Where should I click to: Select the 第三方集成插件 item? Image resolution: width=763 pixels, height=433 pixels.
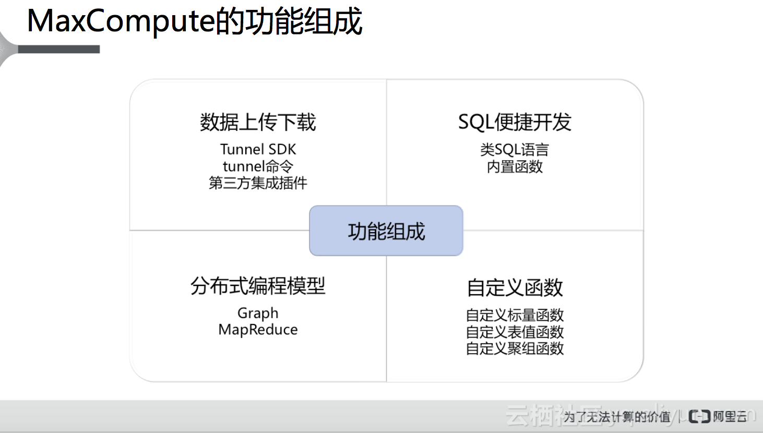pos(258,184)
